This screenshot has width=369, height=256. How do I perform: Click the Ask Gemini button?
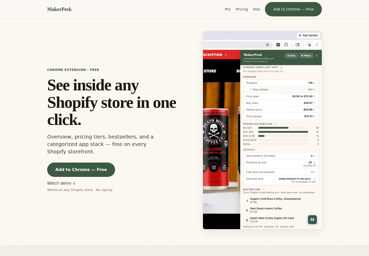[308, 35]
